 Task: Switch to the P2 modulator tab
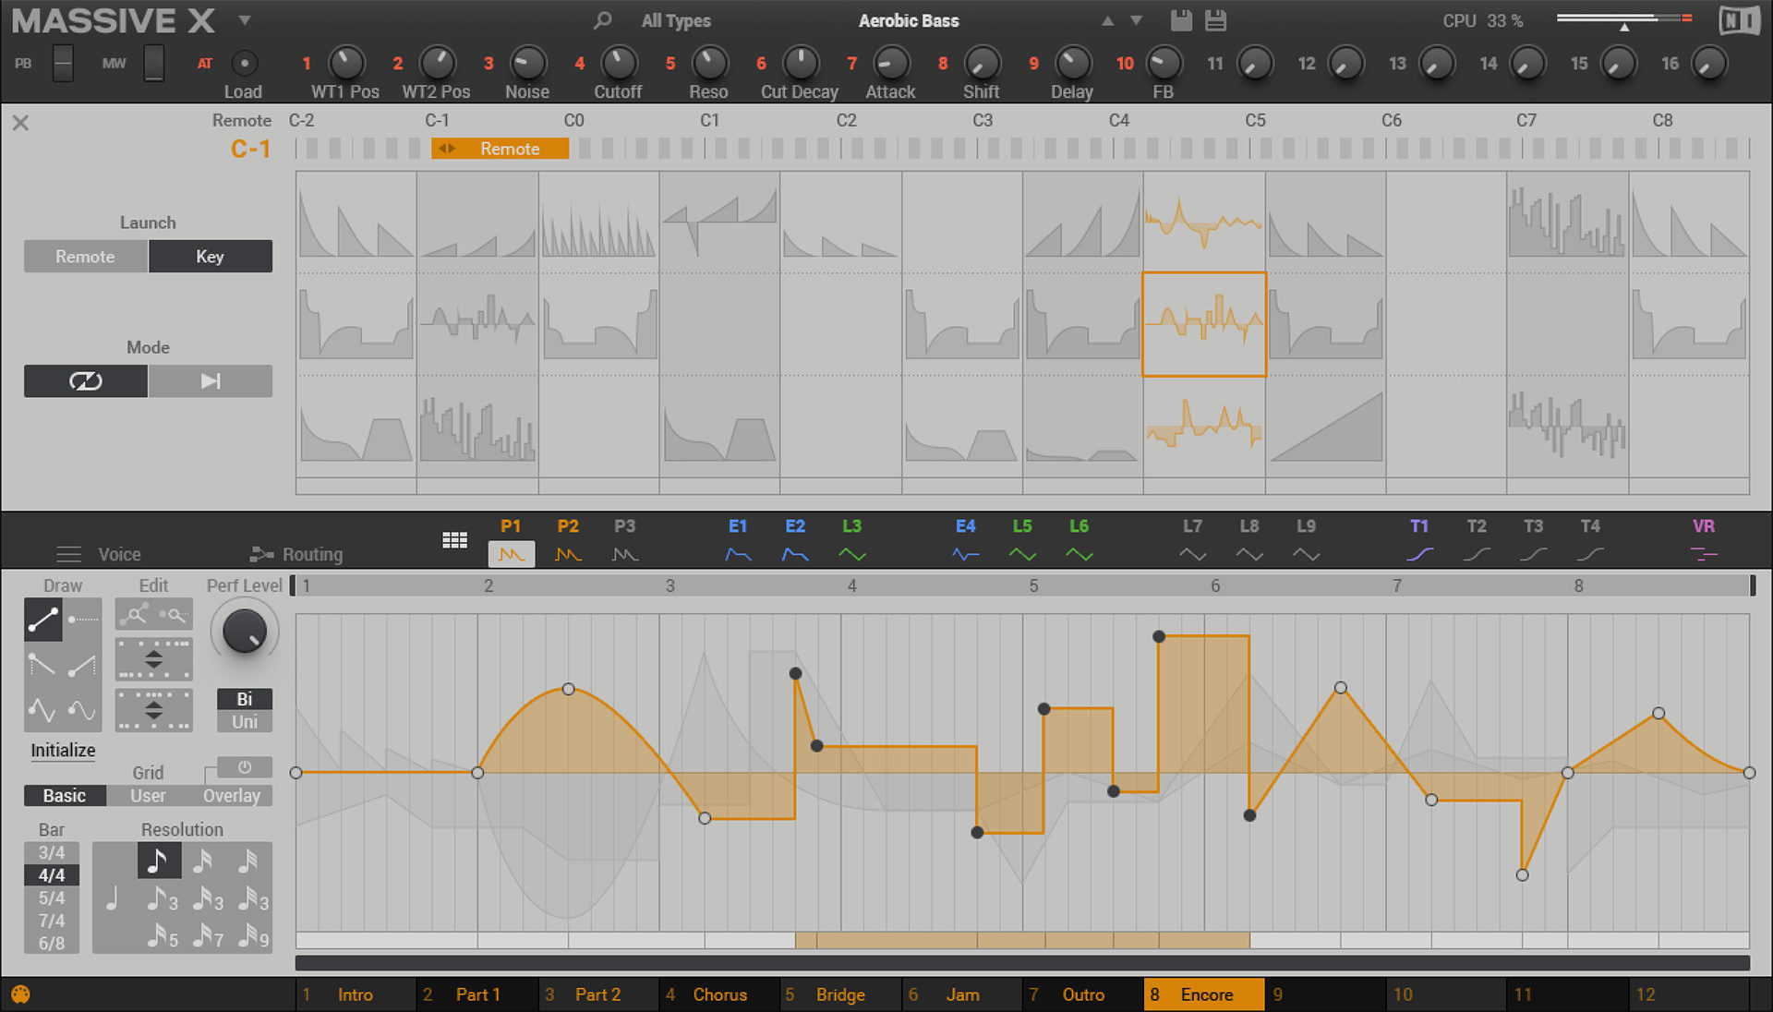pos(568,540)
